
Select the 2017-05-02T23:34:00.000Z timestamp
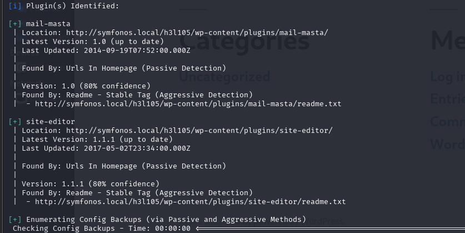click(x=137, y=148)
